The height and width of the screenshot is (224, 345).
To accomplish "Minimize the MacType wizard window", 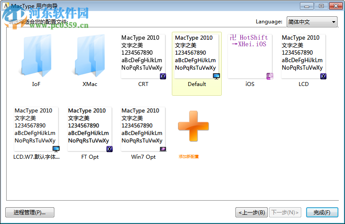I will point(307,6).
